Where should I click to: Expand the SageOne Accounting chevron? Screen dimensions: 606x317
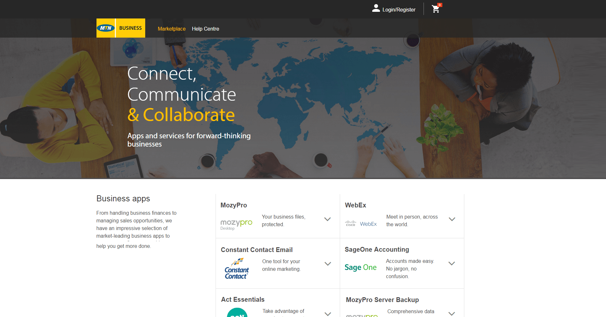[x=452, y=263]
